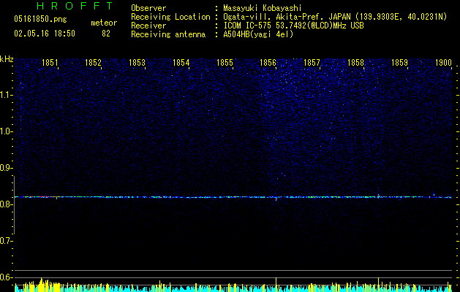Screen dimensions: 460x292
Task: Click the meteor label
Action: point(104,23)
